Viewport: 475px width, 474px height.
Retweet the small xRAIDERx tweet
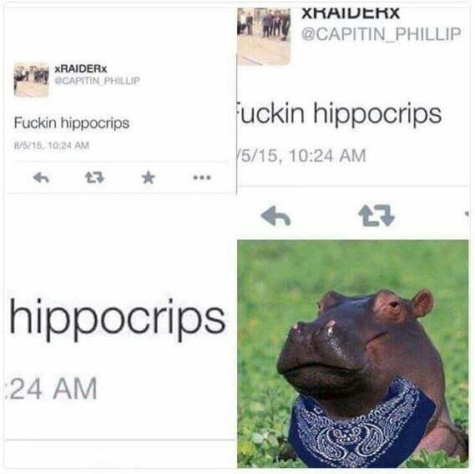click(x=95, y=178)
